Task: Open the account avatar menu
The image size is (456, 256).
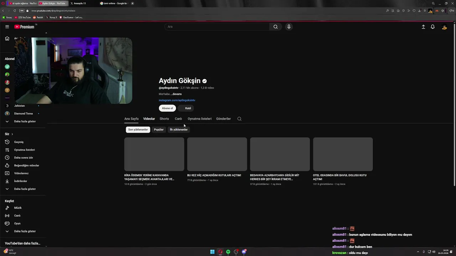Action: [x=444, y=27]
